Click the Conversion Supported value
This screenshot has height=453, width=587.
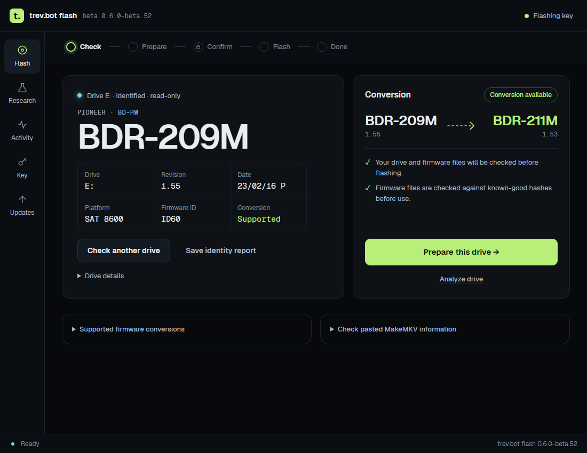tap(259, 219)
